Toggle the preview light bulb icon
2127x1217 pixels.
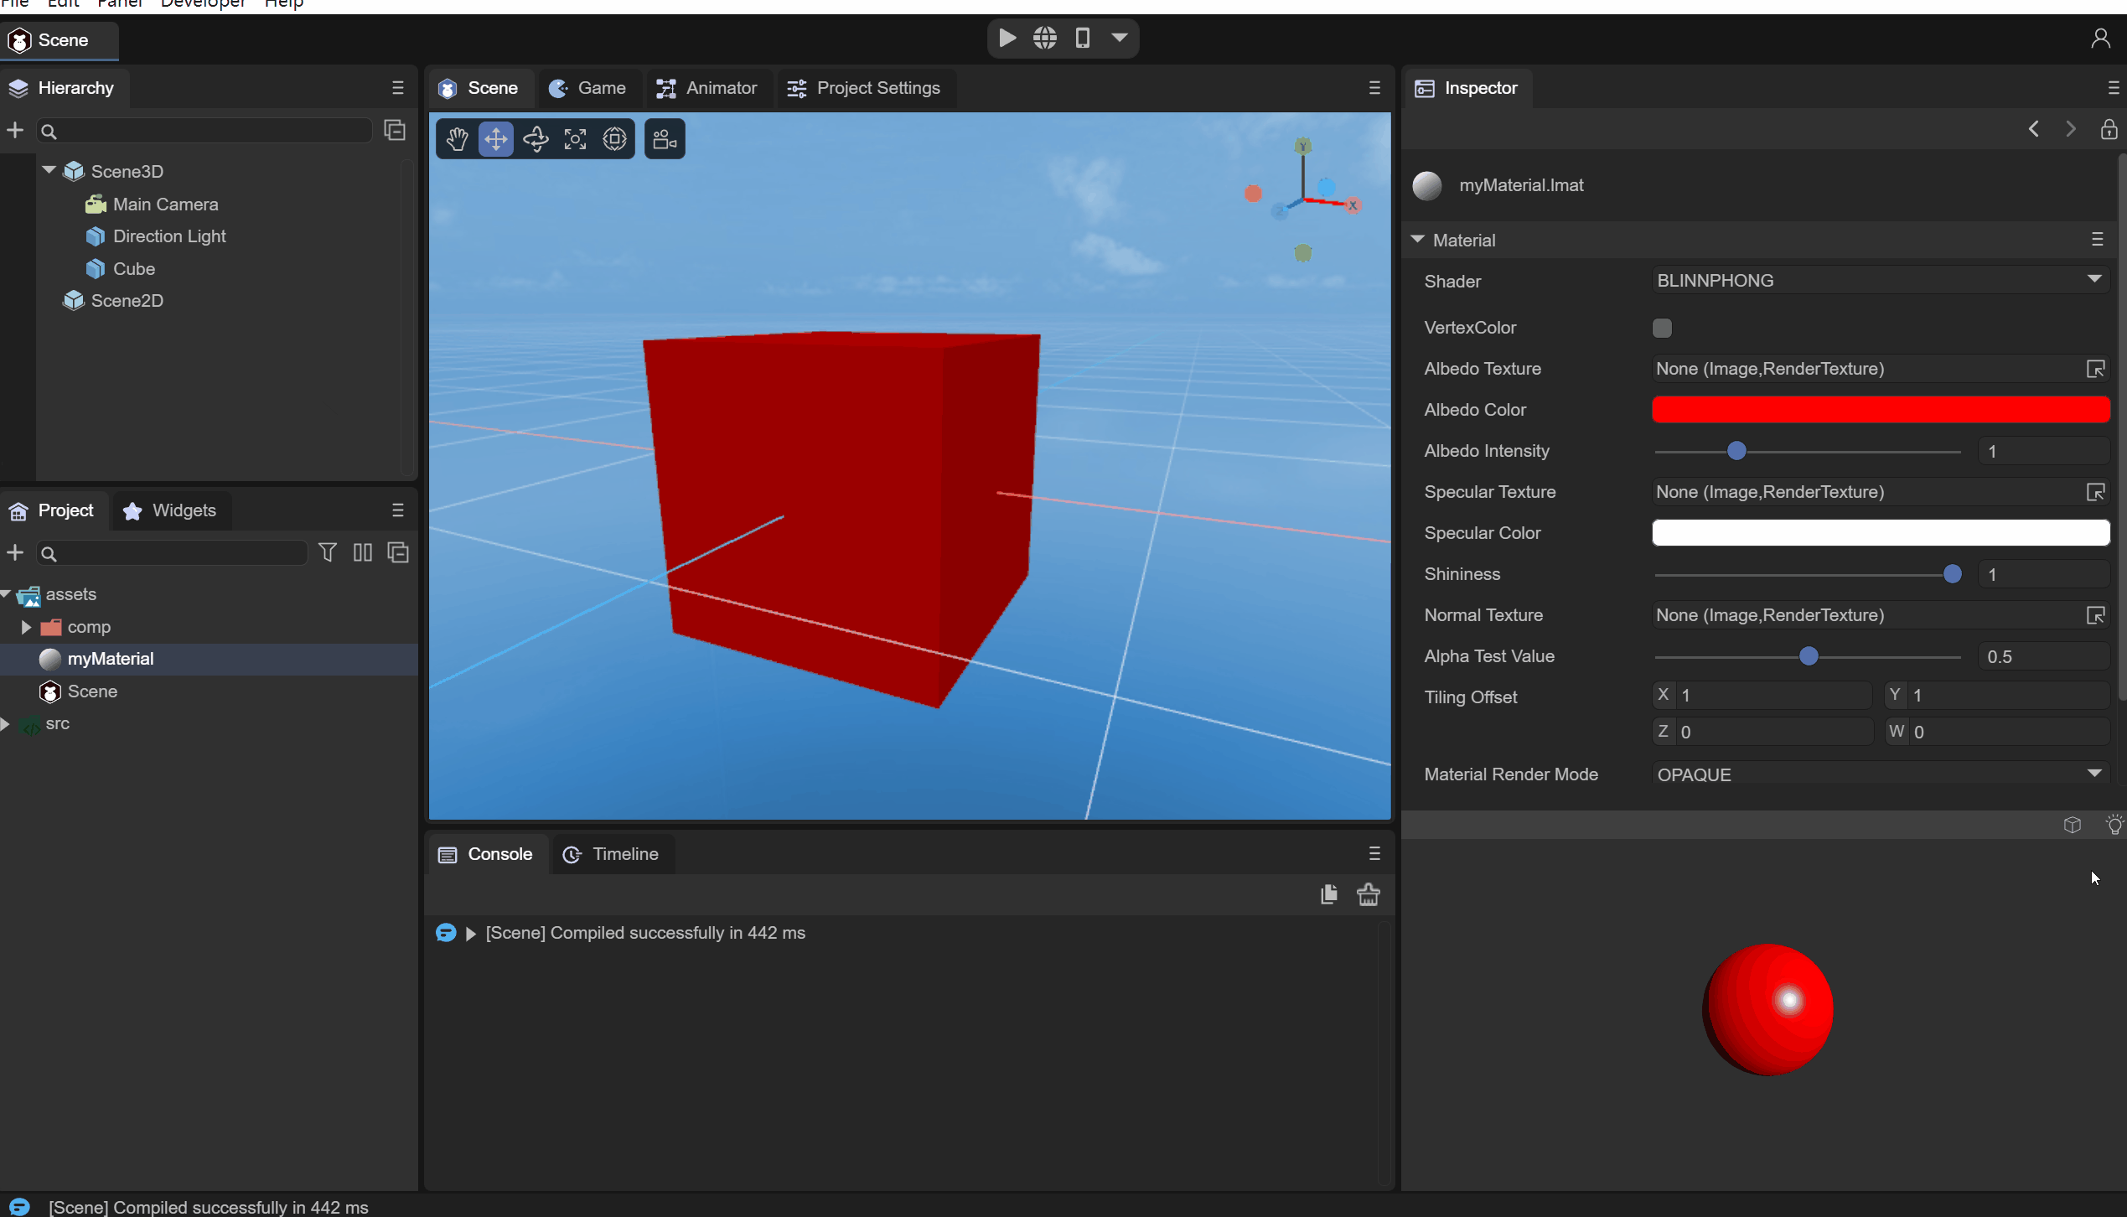click(x=2114, y=825)
